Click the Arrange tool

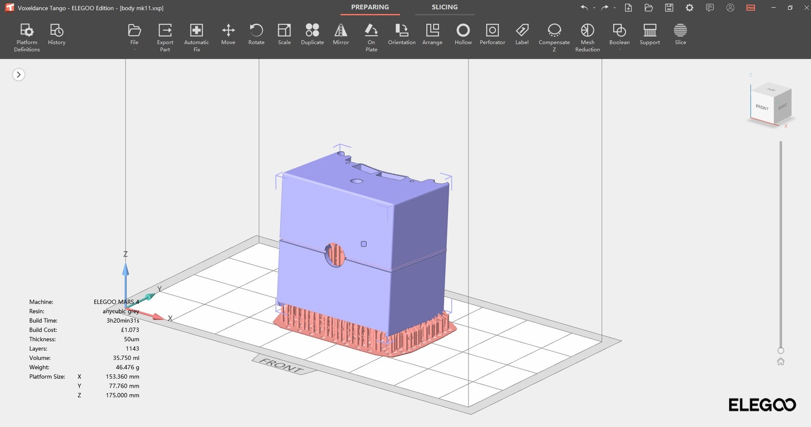pyautogui.click(x=432, y=34)
